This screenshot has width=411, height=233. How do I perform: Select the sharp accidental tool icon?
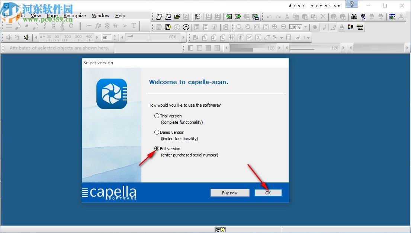pyautogui.click(x=54, y=26)
